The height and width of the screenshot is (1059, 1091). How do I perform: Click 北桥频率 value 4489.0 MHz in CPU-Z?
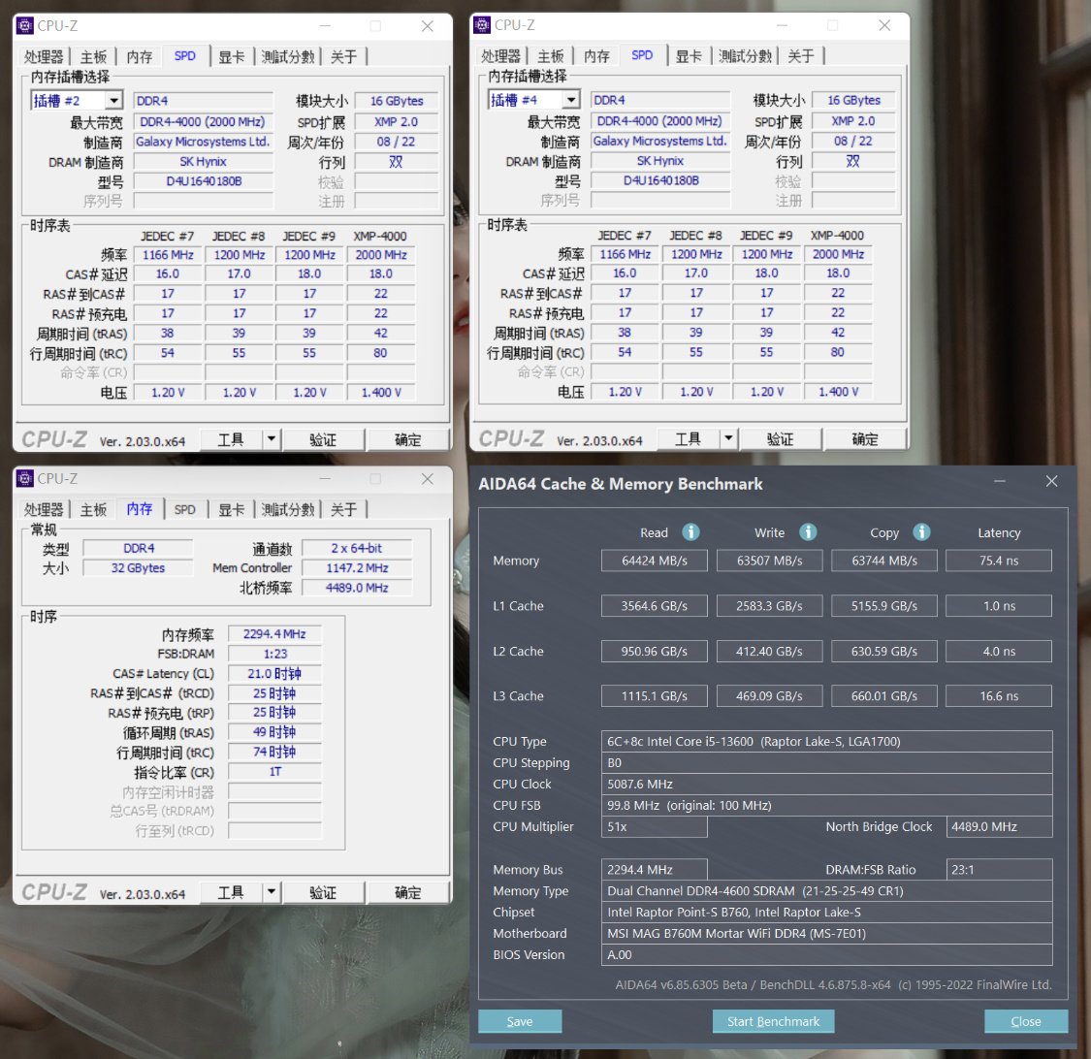tap(357, 588)
